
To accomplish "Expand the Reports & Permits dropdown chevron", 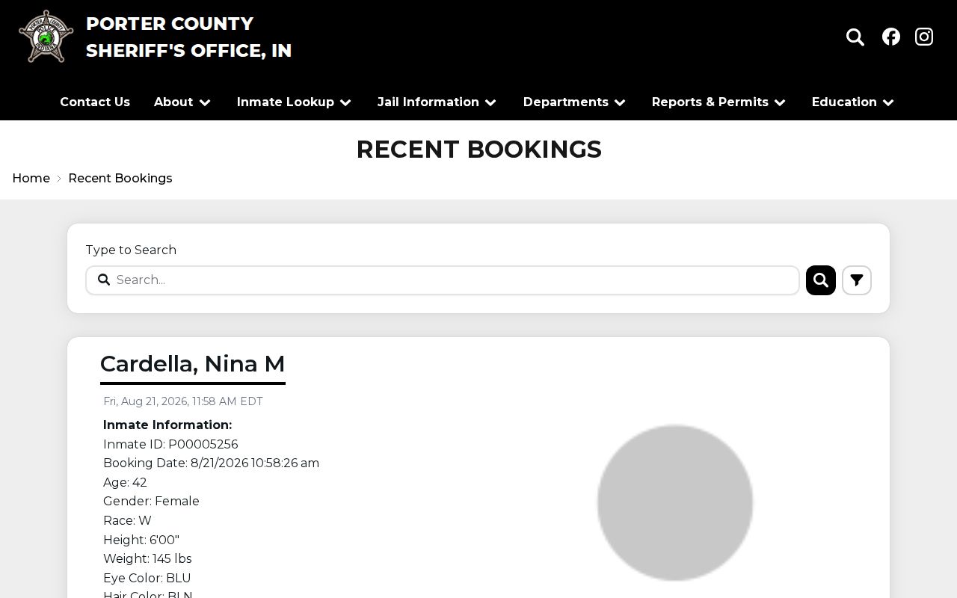I will point(780,102).
